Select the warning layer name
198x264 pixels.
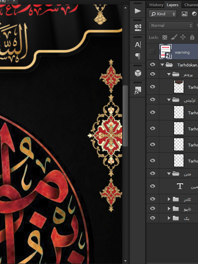(x=182, y=52)
